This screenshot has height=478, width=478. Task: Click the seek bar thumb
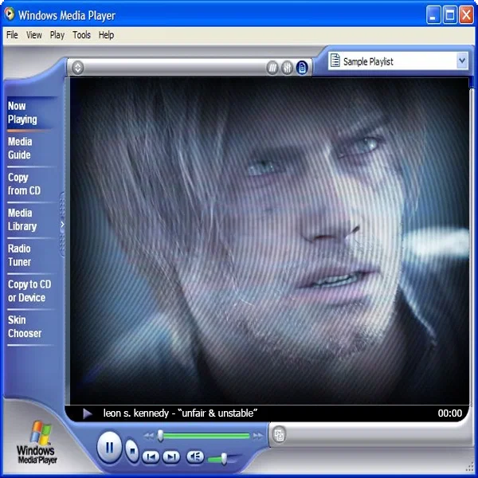160,435
